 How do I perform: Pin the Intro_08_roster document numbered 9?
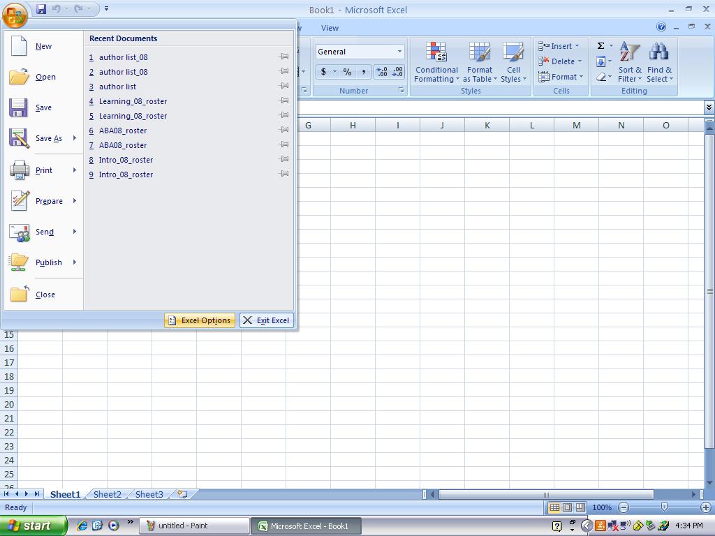pyautogui.click(x=284, y=174)
